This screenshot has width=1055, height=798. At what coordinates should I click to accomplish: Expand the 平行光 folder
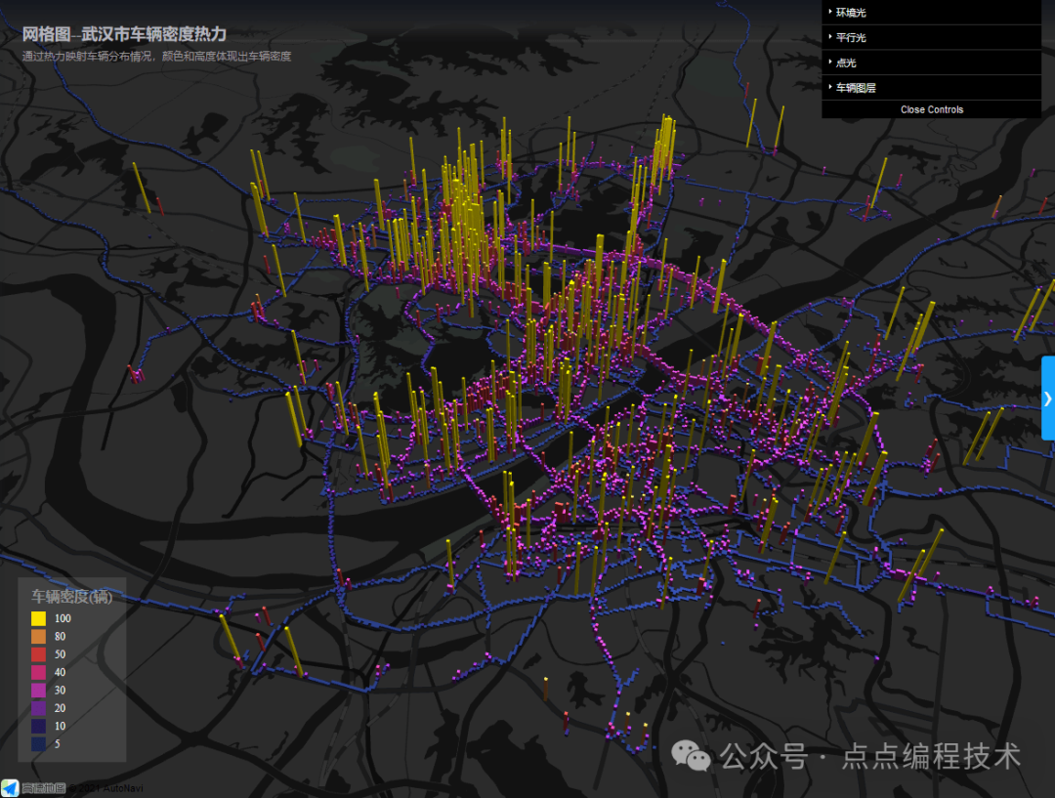931,37
